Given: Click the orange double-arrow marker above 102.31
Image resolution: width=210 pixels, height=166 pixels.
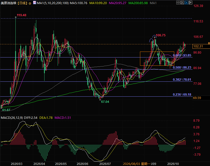Looking at the screenshot, I should 209,43.
